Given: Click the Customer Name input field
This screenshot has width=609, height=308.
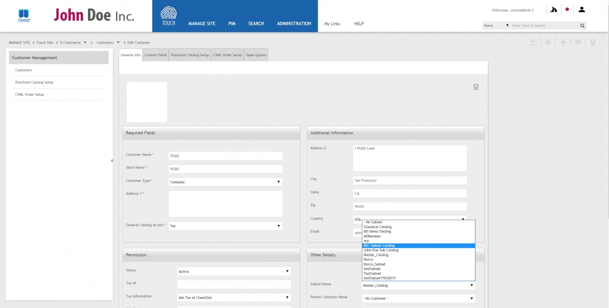Looking at the screenshot, I should click(x=225, y=156).
